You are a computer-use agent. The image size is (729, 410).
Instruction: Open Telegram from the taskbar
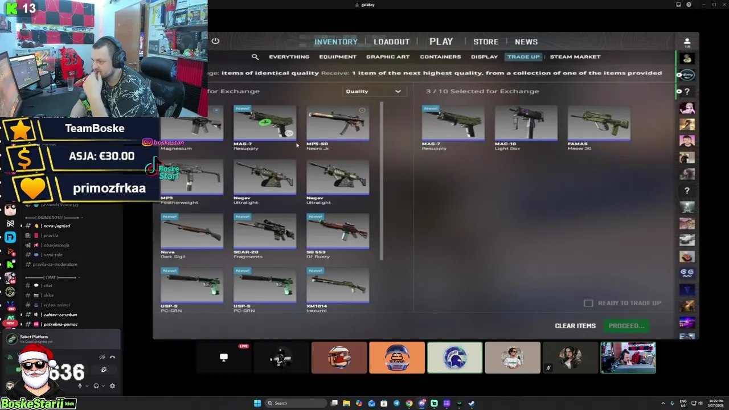tap(396, 403)
